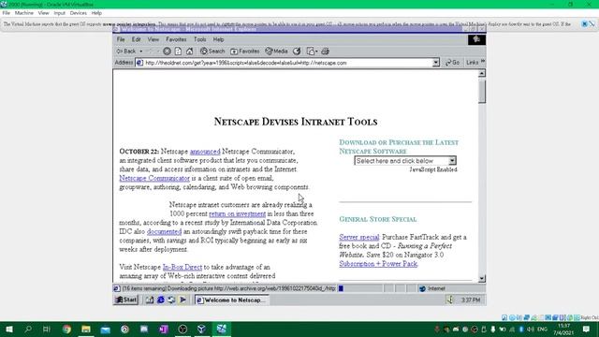
Task: Open the Search pane in Internet Explorer
Action: tap(212, 51)
